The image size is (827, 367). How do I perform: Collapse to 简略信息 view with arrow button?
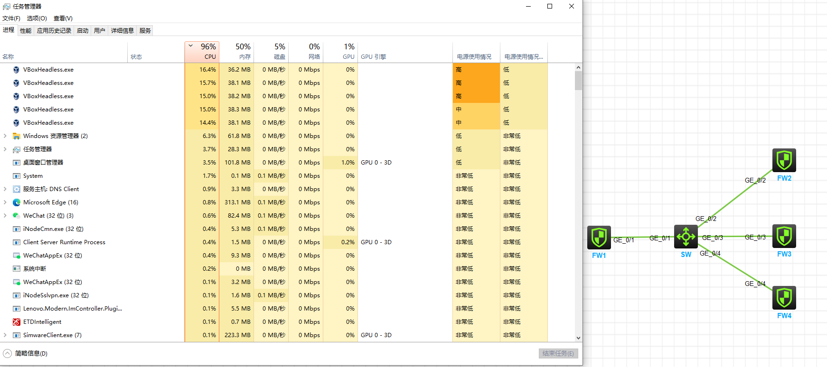point(7,353)
